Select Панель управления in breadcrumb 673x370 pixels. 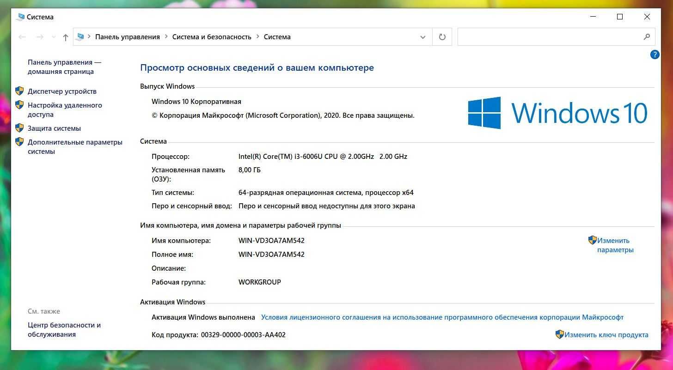click(x=128, y=37)
